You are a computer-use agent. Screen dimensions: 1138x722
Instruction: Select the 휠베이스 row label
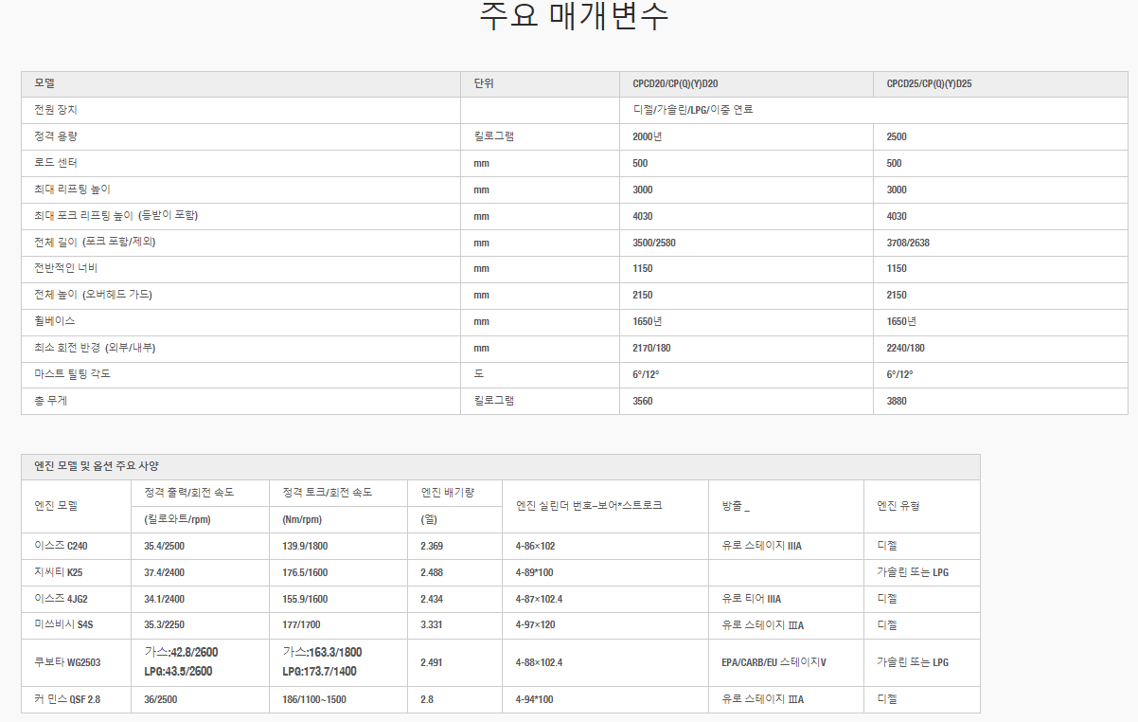55,321
